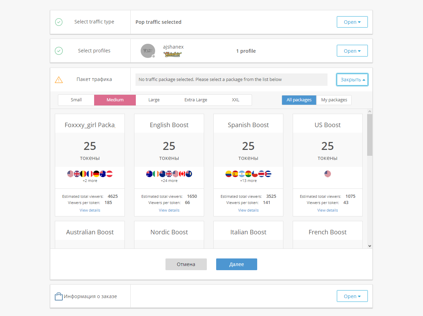Click the scrollbar down arrow in package list
The image size is (423, 316).
pos(370,246)
